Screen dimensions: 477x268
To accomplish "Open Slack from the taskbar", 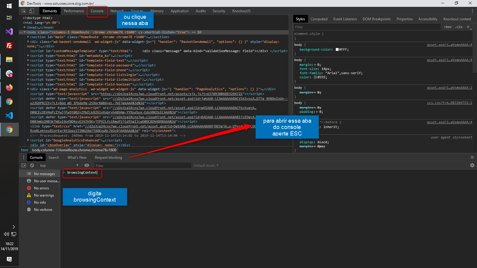I will coord(9,73).
